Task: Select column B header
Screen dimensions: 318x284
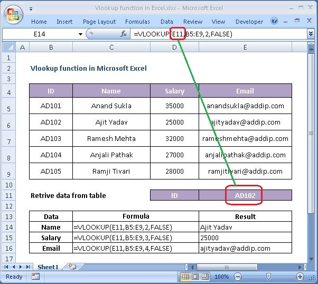Action: pyautogui.click(x=51, y=47)
